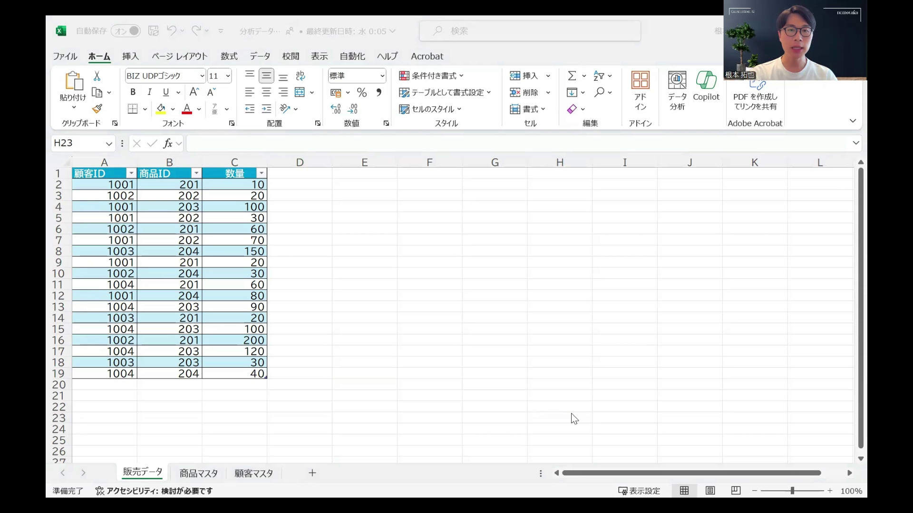Open the データ ribbon tab
This screenshot has height=513, width=913.
pyautogui.click(x=260, y=56)
